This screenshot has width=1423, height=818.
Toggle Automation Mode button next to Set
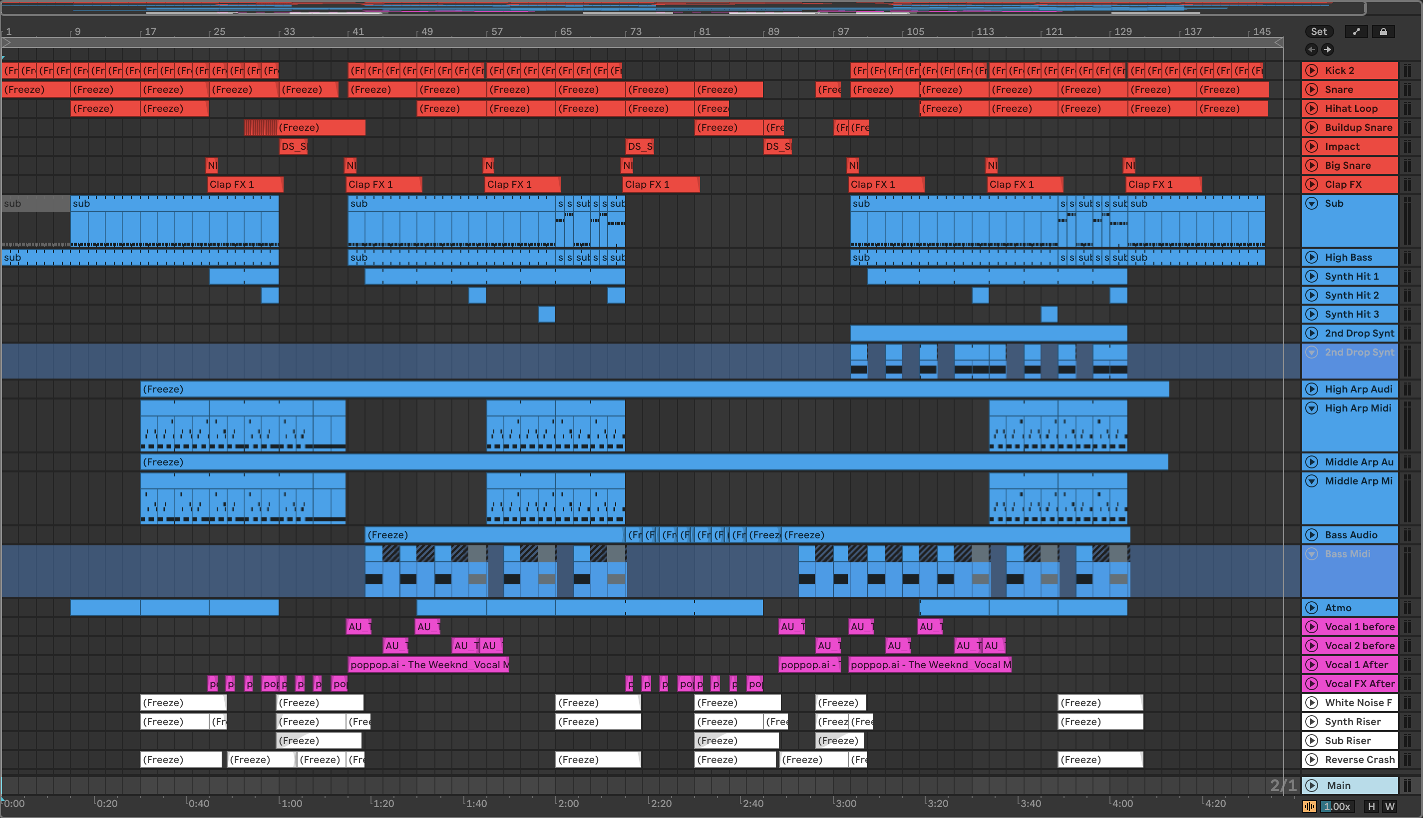(x=1356, y=31)
